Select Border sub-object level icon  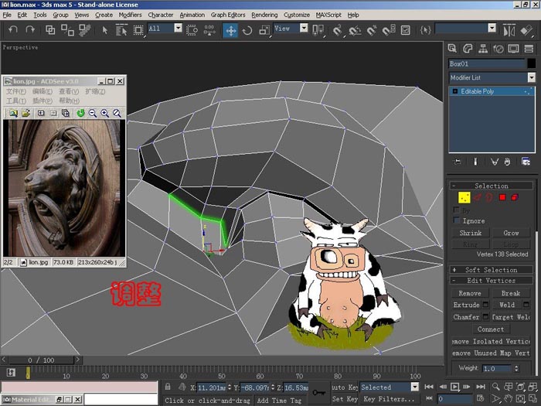pyautogui.click(x=489, y=197)
